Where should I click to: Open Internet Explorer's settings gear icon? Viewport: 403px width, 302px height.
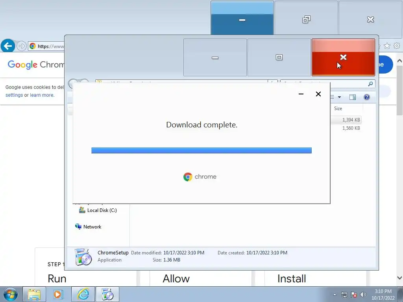click(x=397, y=46)
